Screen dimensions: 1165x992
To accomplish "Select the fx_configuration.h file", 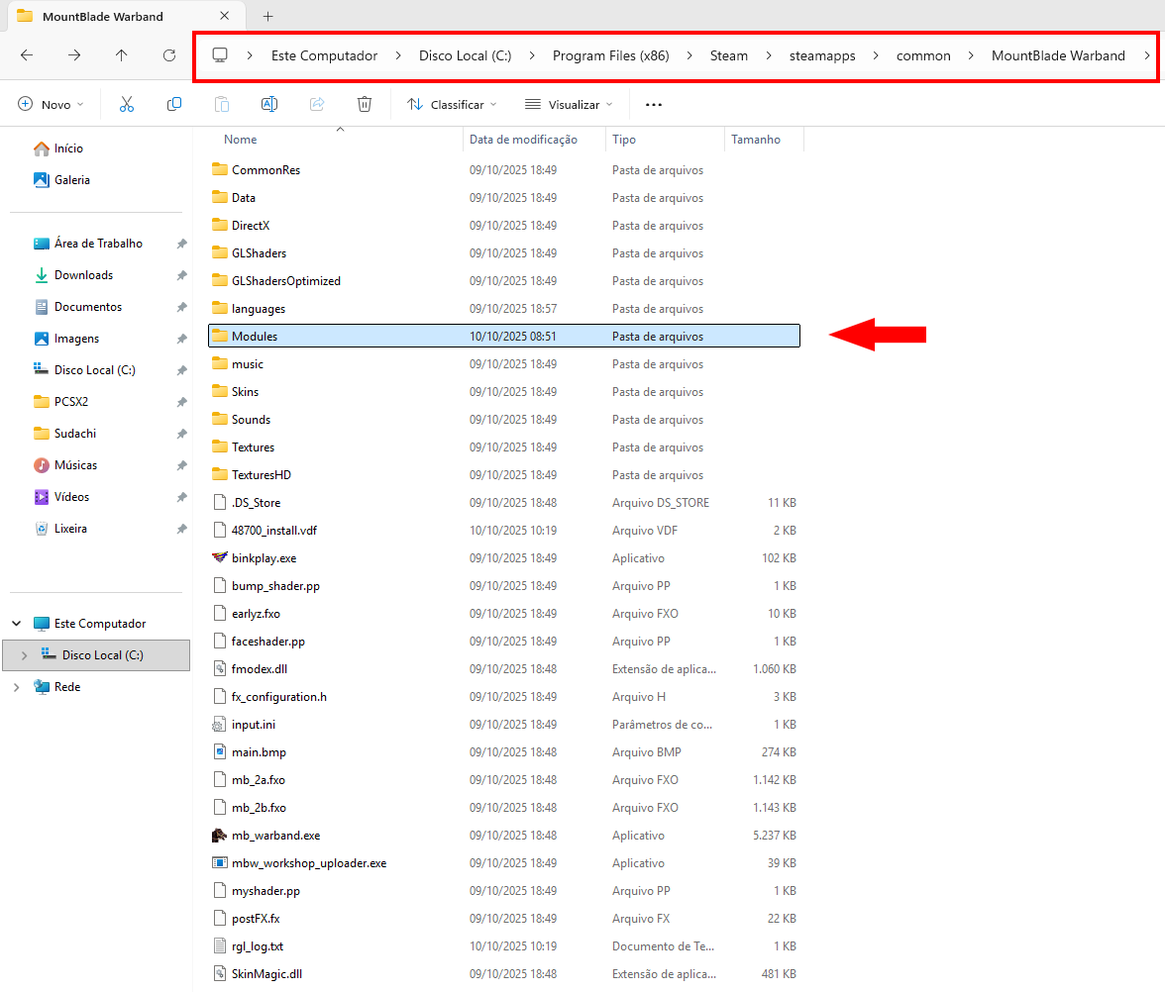I will pyautogui.click(x=504, y=697).
